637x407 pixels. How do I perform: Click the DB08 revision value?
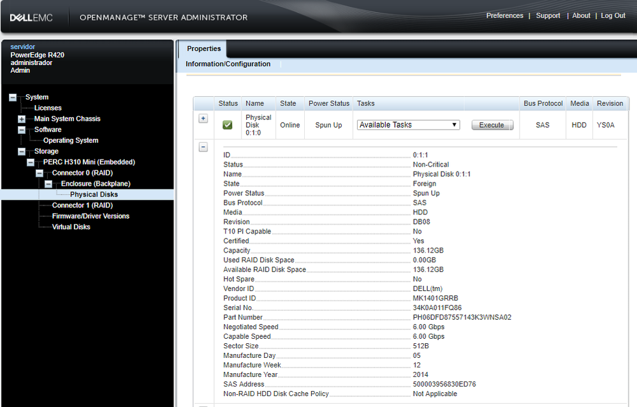click(x=421, y=222)
